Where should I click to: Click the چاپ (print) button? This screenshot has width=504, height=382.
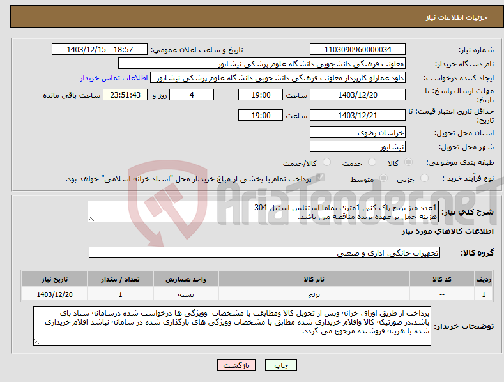click(280, 365)
